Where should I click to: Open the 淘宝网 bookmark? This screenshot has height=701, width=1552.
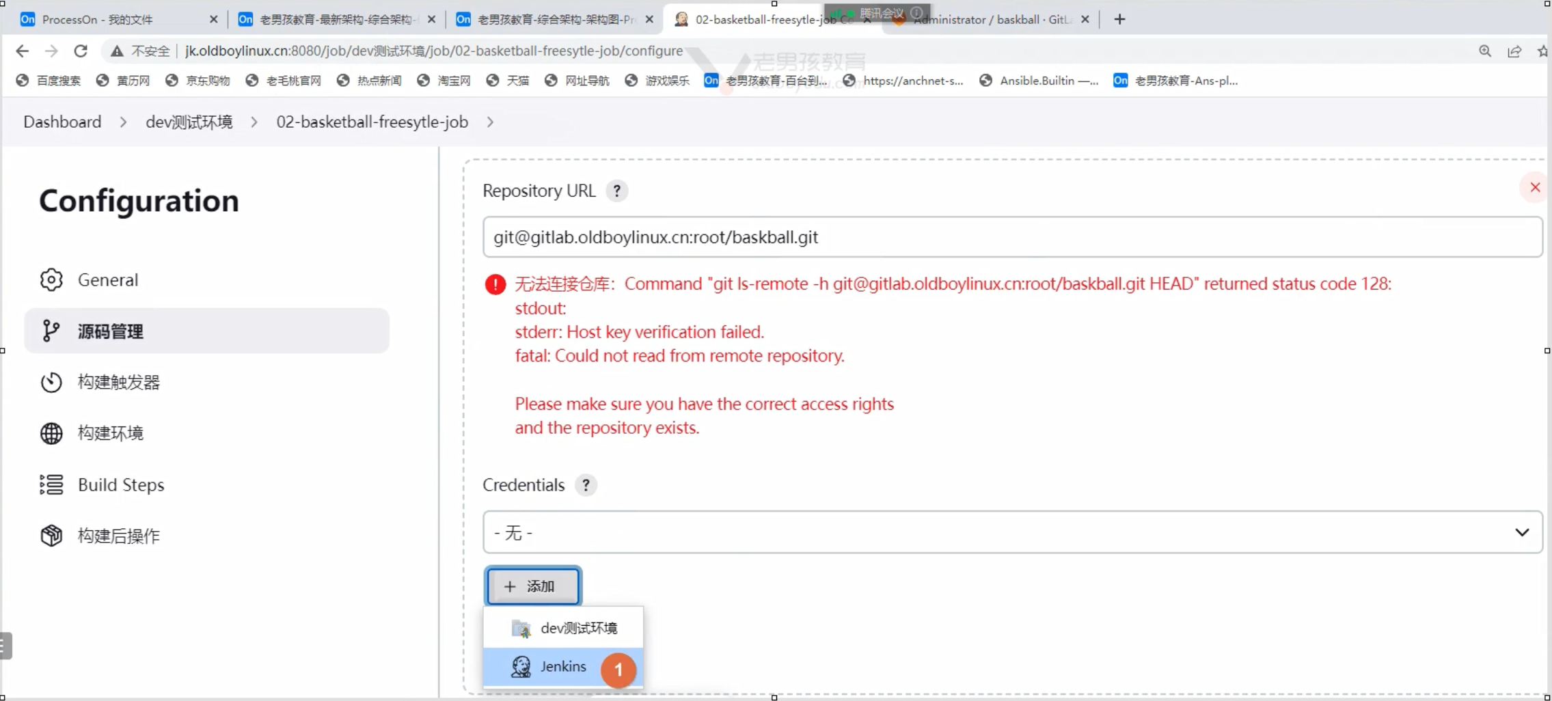444,81
